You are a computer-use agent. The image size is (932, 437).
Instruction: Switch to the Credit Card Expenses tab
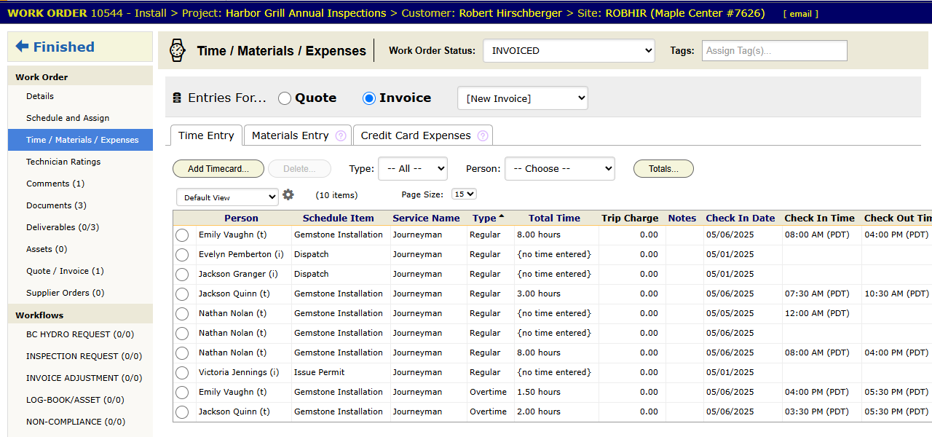(422, 135)
